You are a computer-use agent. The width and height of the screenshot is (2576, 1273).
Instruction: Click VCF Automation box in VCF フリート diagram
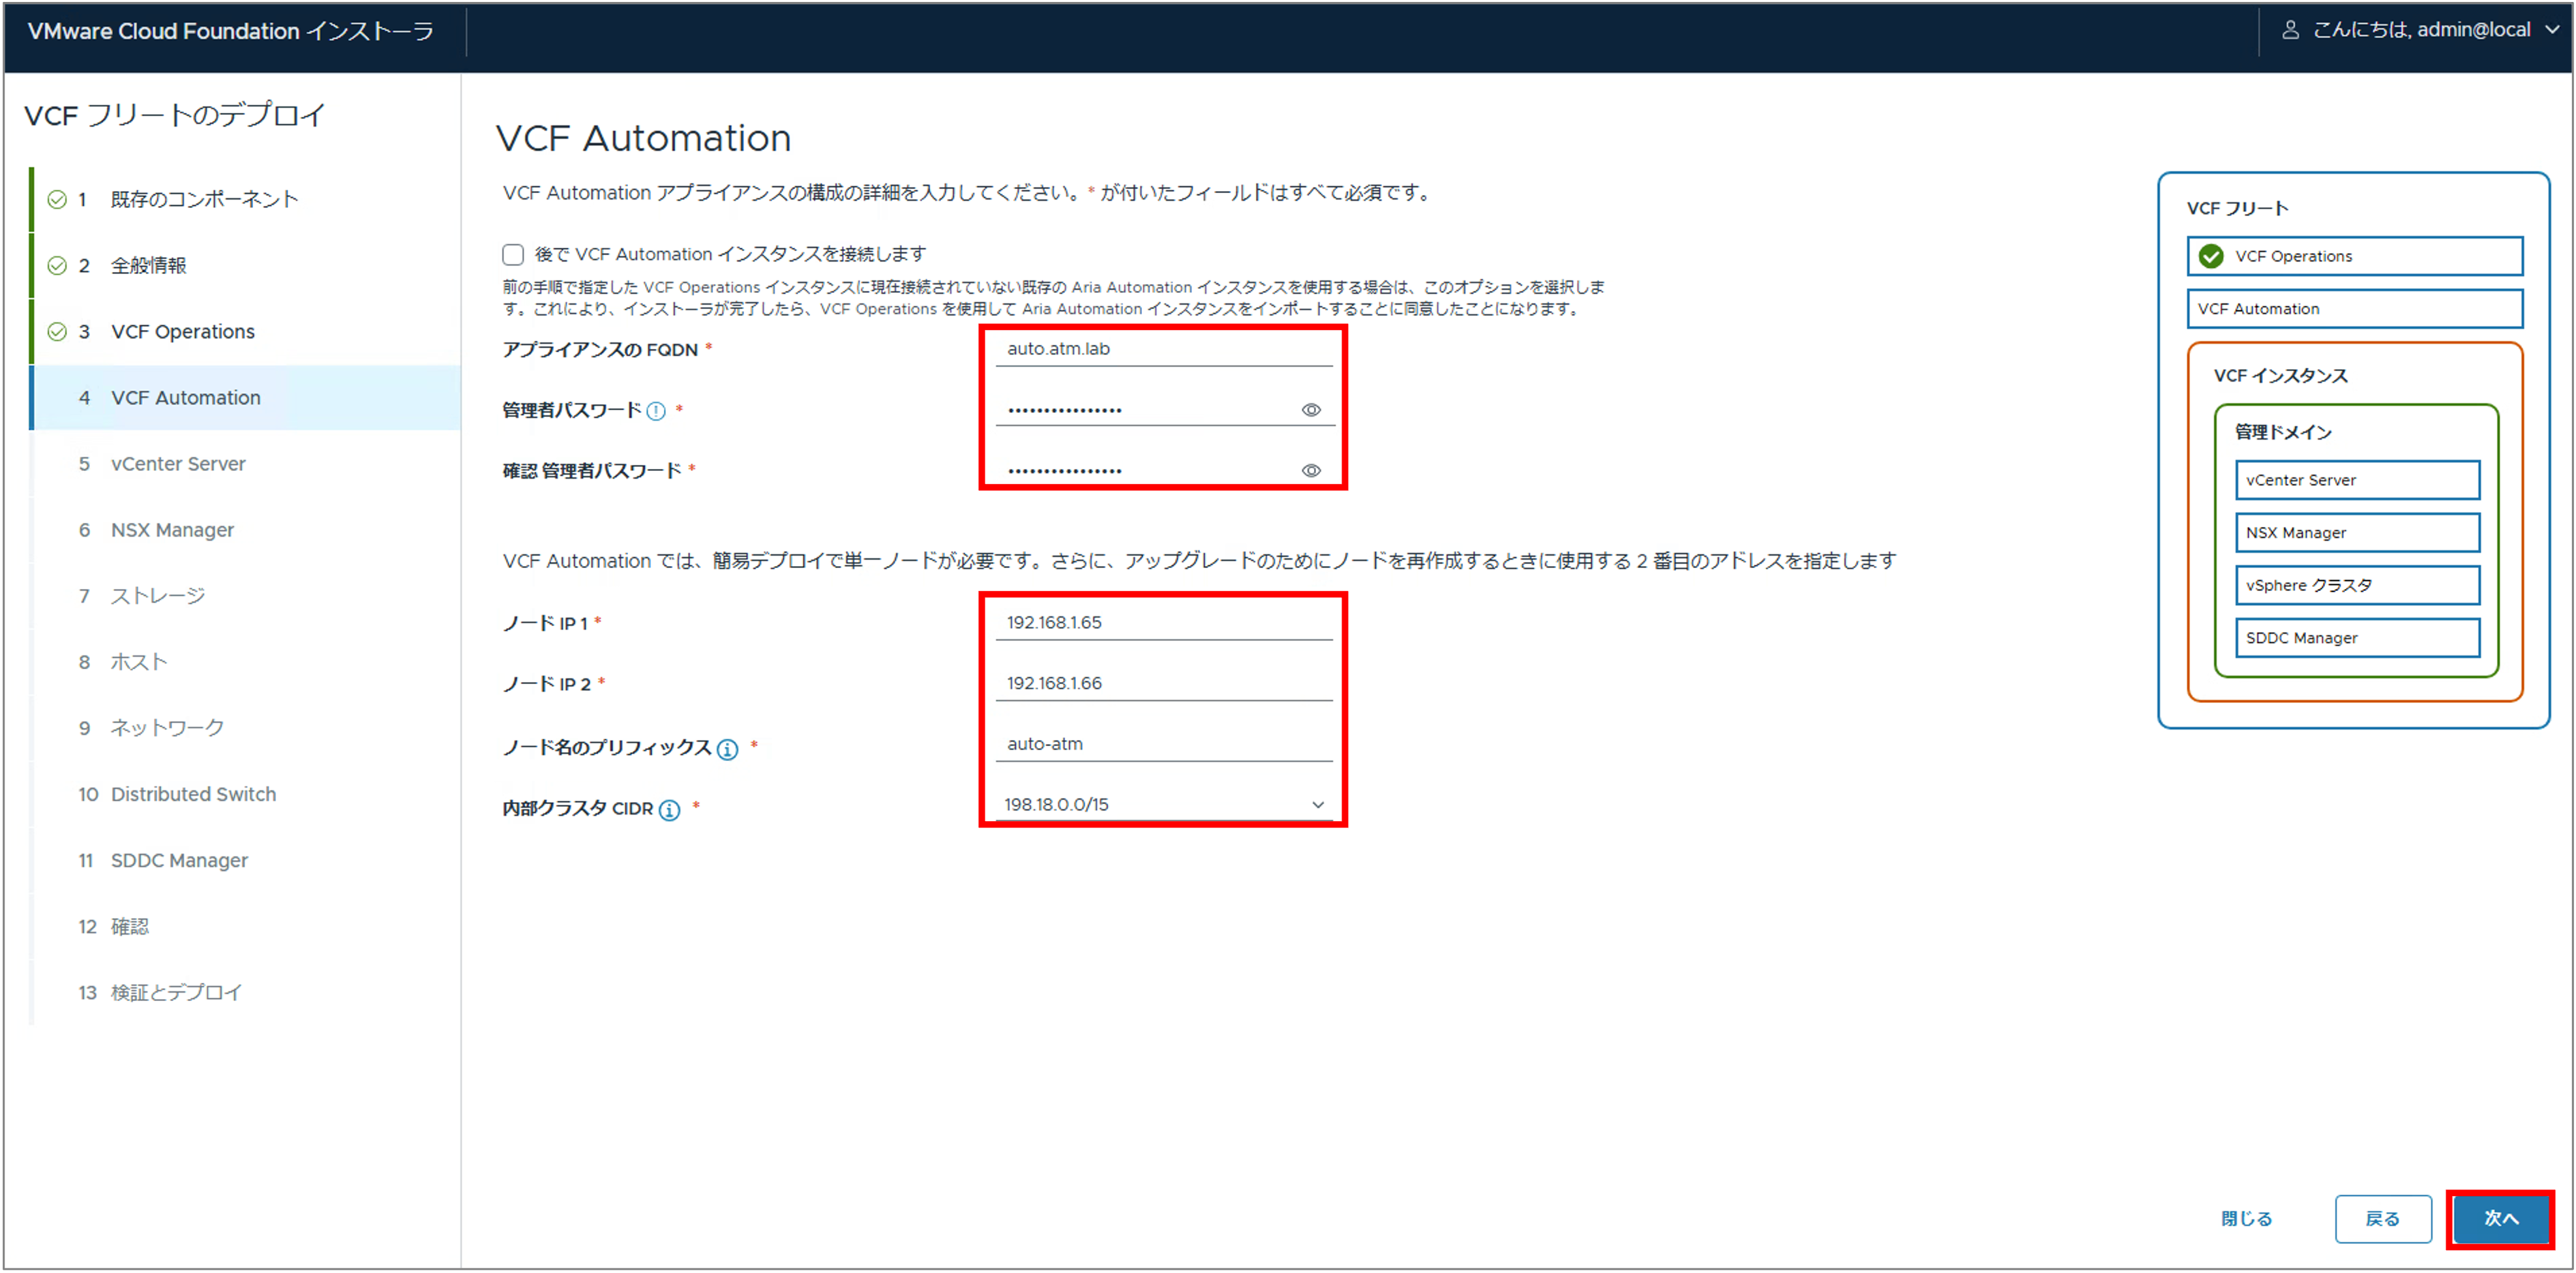pyautogui.click(x=2354, y=309)
